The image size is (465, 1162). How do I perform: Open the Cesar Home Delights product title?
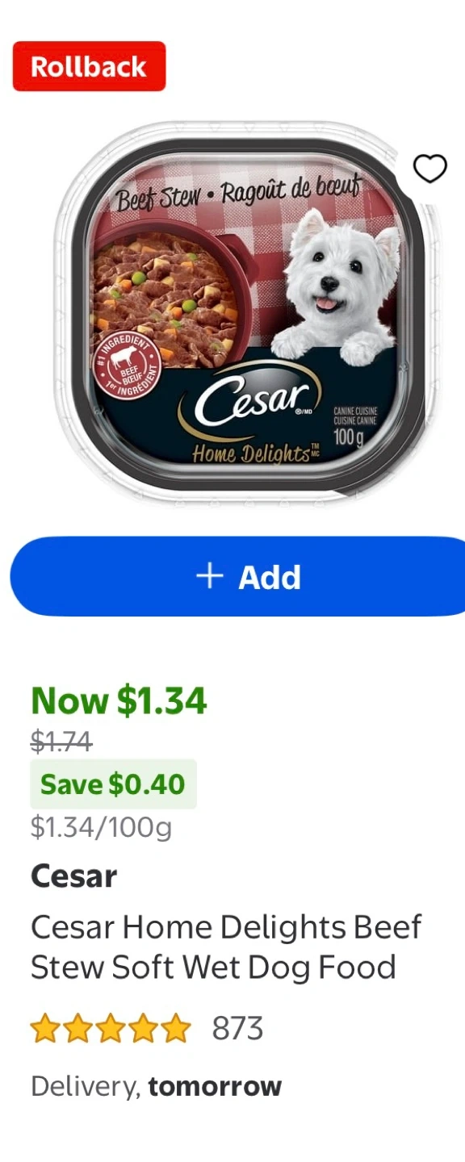pyautogui.click(x=226, y=947)
